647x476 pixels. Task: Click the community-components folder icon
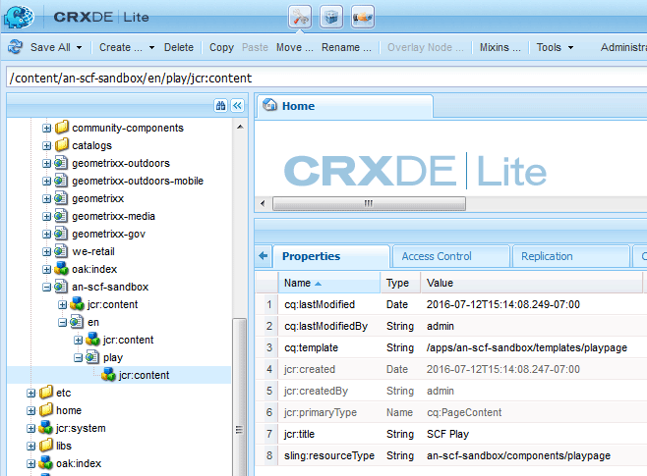(62, 128)
